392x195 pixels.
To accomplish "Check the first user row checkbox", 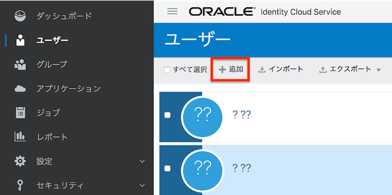I will click(167, 115).
